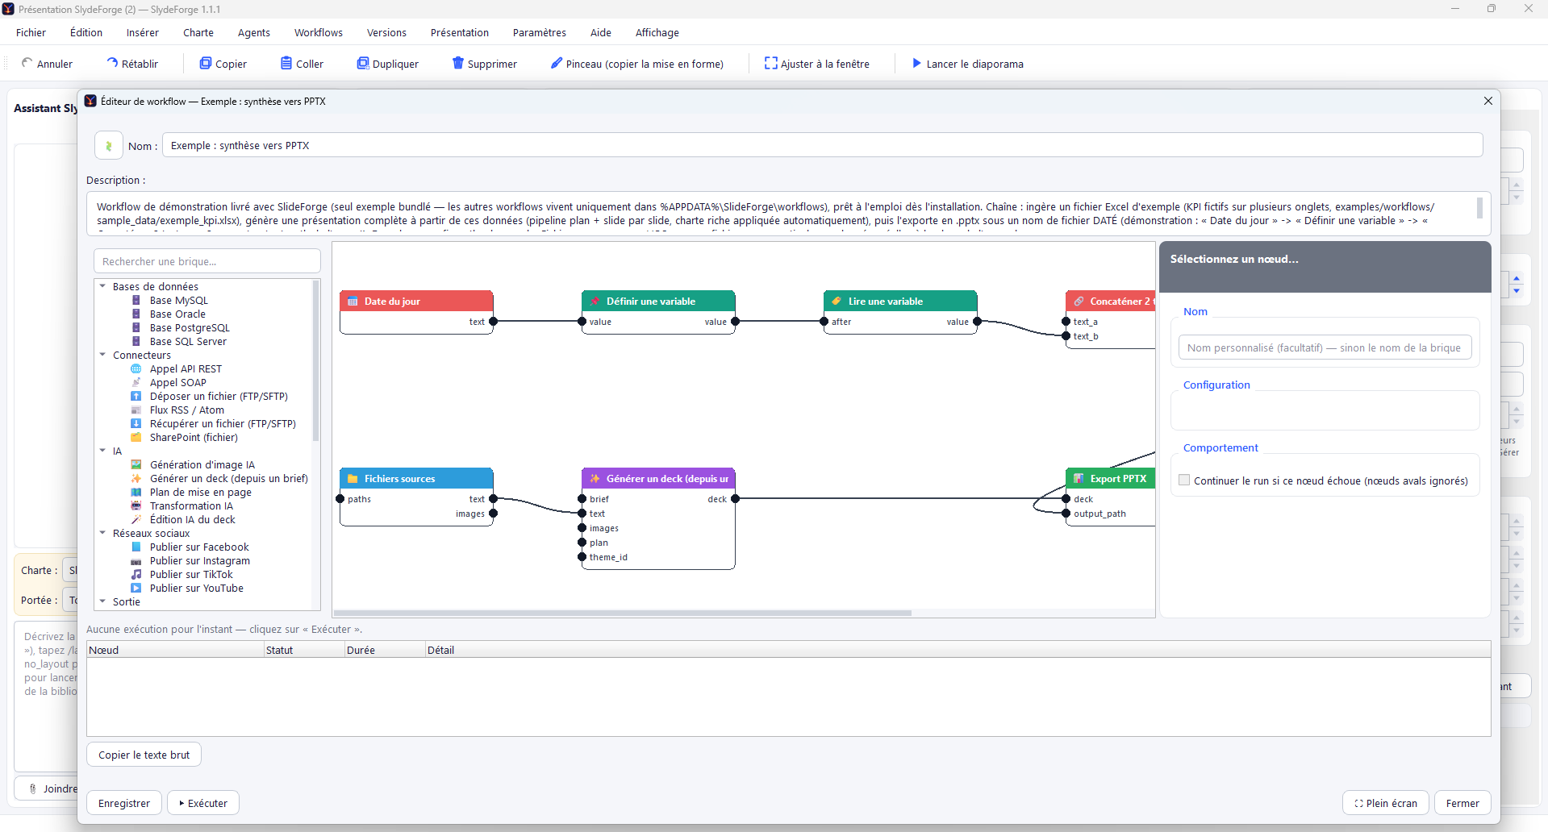1548x832 pixels.
Task: Click the Rétablir redo icon
Action: pos(112,63)
